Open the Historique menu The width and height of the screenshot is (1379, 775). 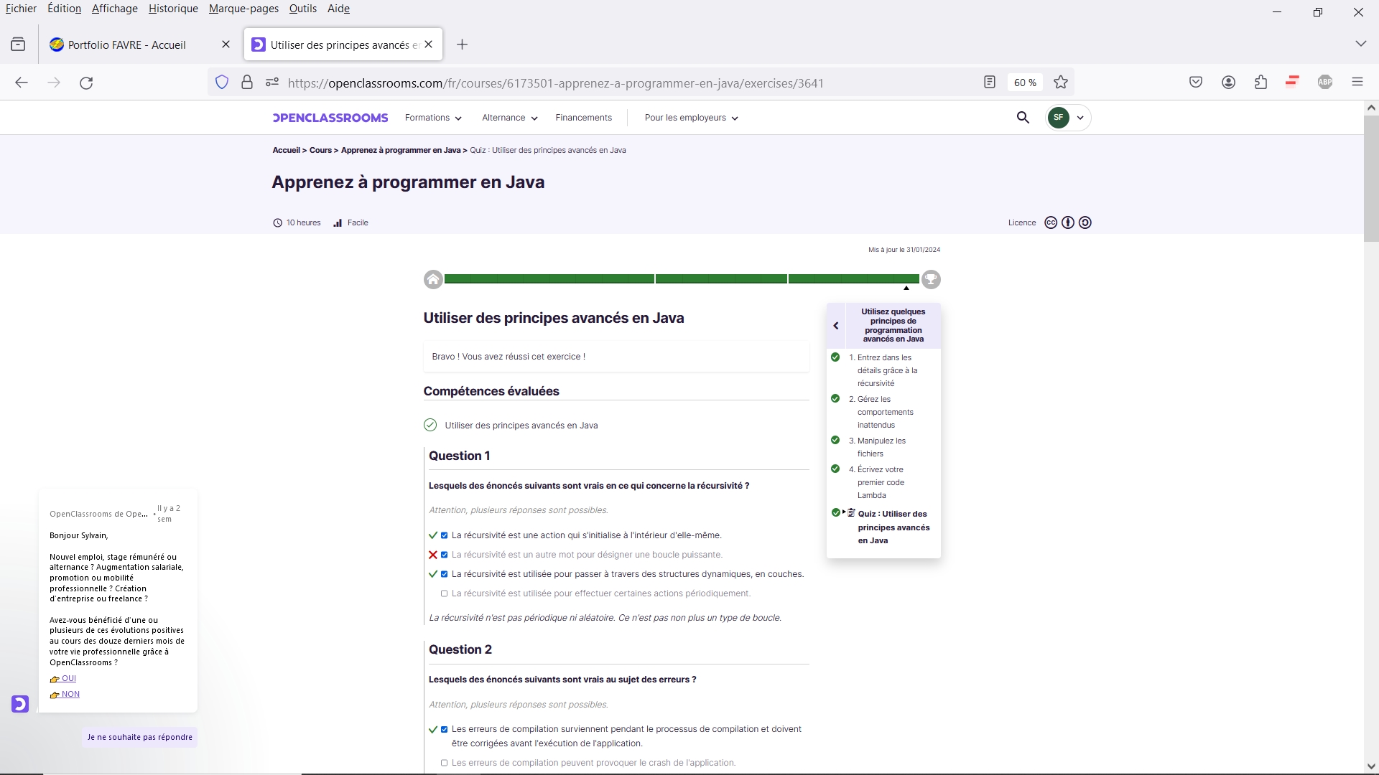(172, 8)
